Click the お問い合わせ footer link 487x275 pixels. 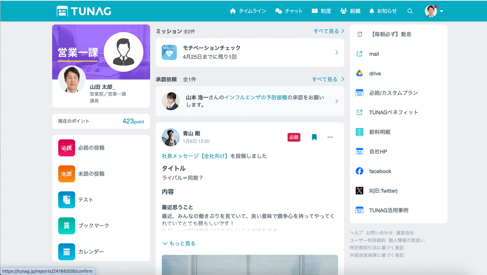point(379,233)
